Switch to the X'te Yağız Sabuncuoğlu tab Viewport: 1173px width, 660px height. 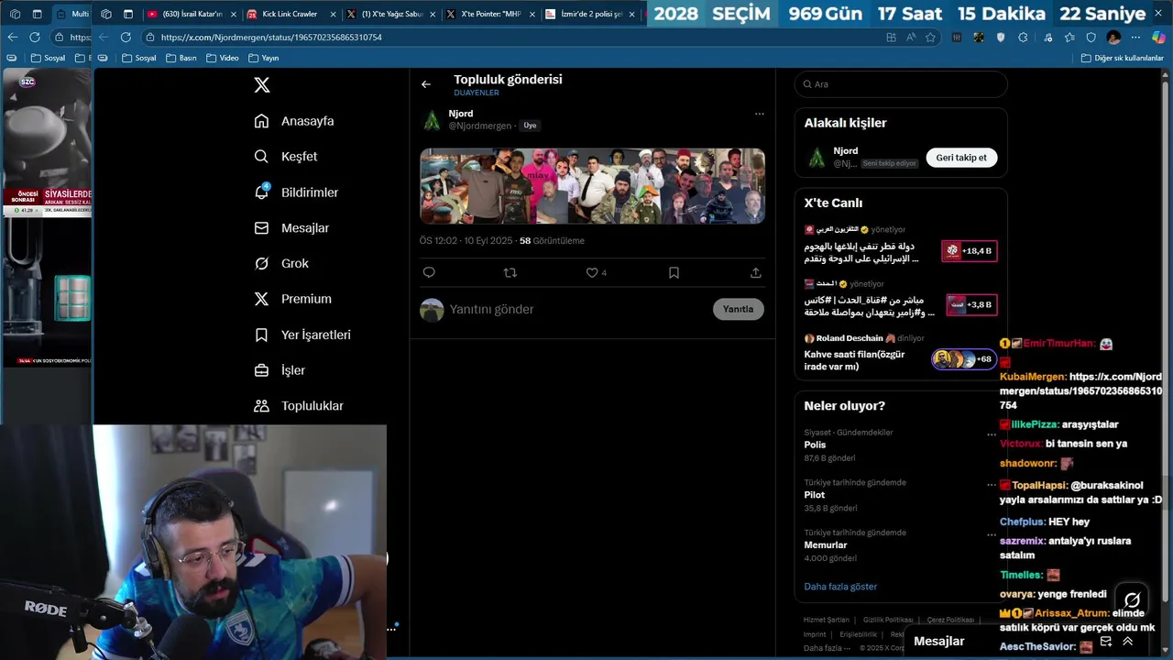pyautogui.click(x=389, y=14)
